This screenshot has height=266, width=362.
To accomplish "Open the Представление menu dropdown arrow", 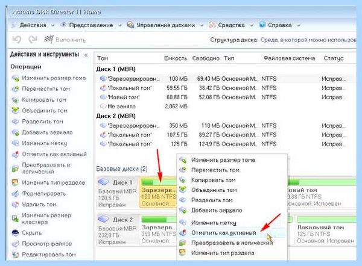I will coord(120,25).
